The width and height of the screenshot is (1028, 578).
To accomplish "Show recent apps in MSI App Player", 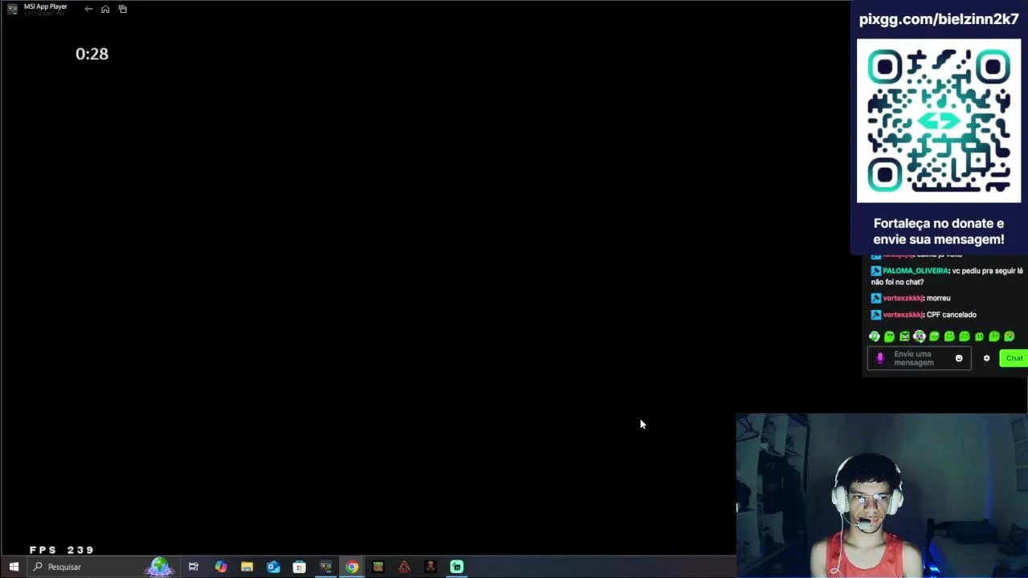I will 123,9.
